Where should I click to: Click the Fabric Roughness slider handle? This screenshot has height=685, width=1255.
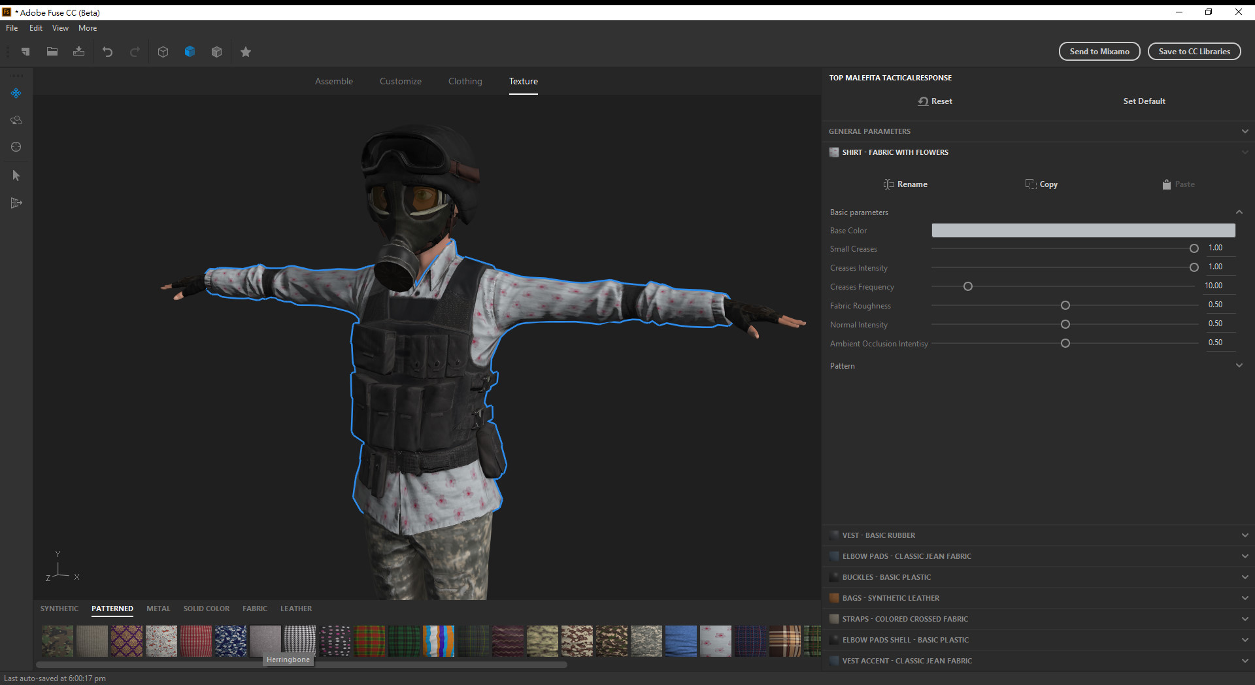click(1065, 305)
